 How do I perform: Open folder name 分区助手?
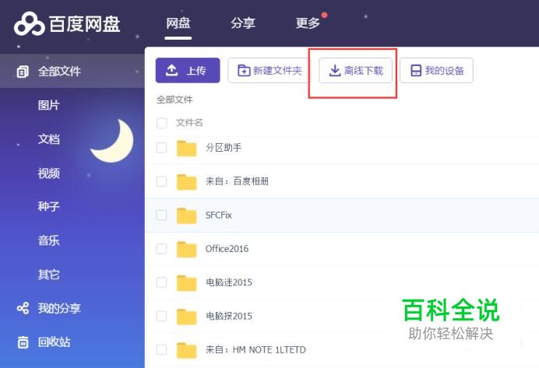coord(224,148)
